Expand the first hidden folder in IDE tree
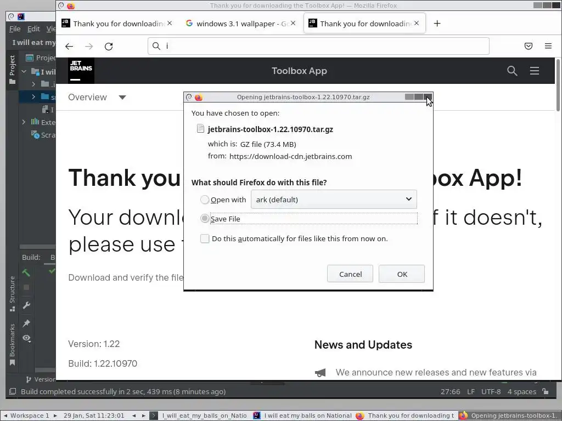The width and height of the screenshot is (562, 421). click(33, 84)
